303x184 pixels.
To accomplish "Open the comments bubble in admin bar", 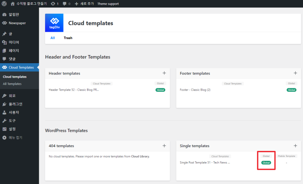I will click(x=65, y=4).
